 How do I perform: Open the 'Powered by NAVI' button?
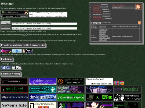(28, 51)
